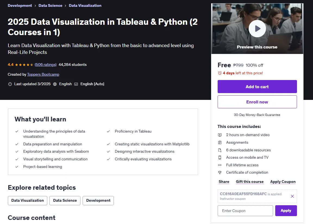Screen dimensions: 313x224
Task: Click the Course content heading
Action: (32, 217)
